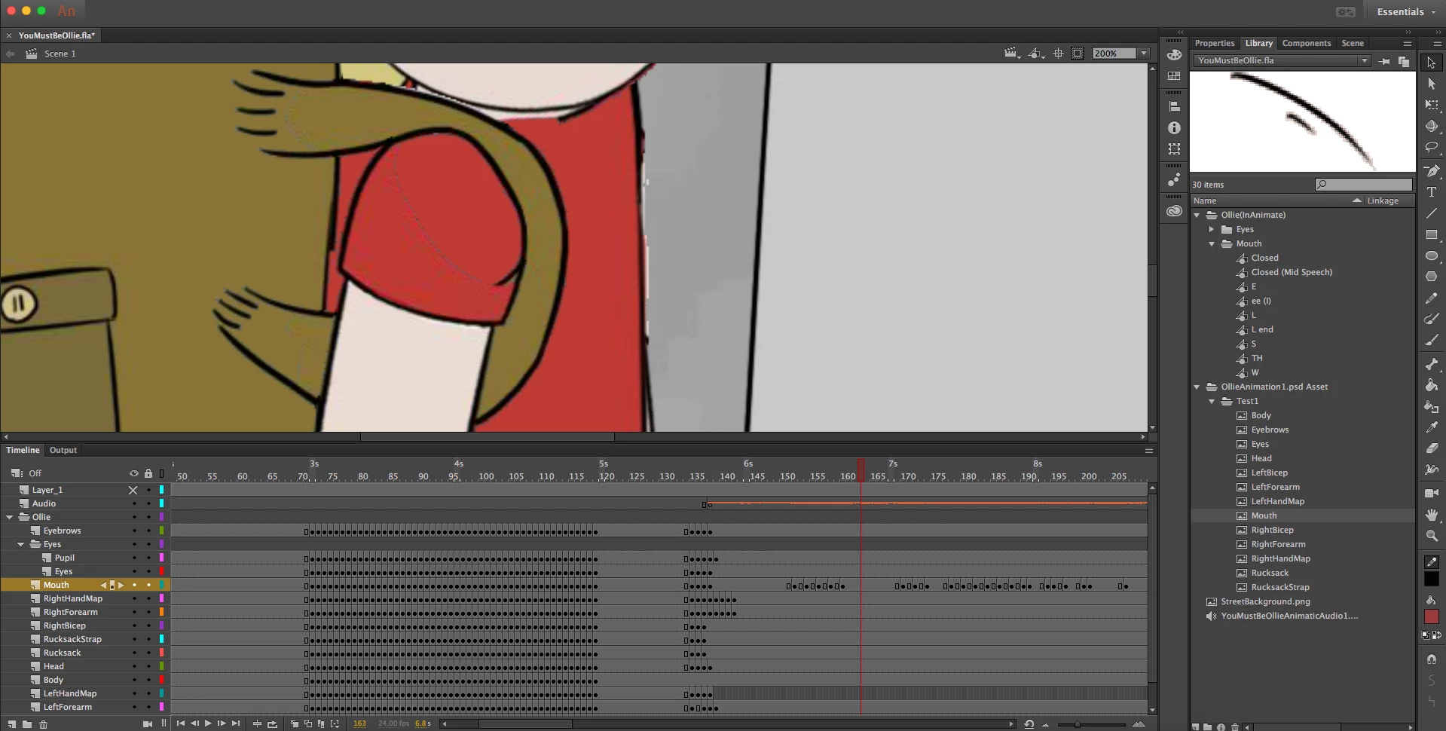Open the Creative Cloud Libraries panel icon
This screenshot has height=731, width=1446.
point(1174,211)
